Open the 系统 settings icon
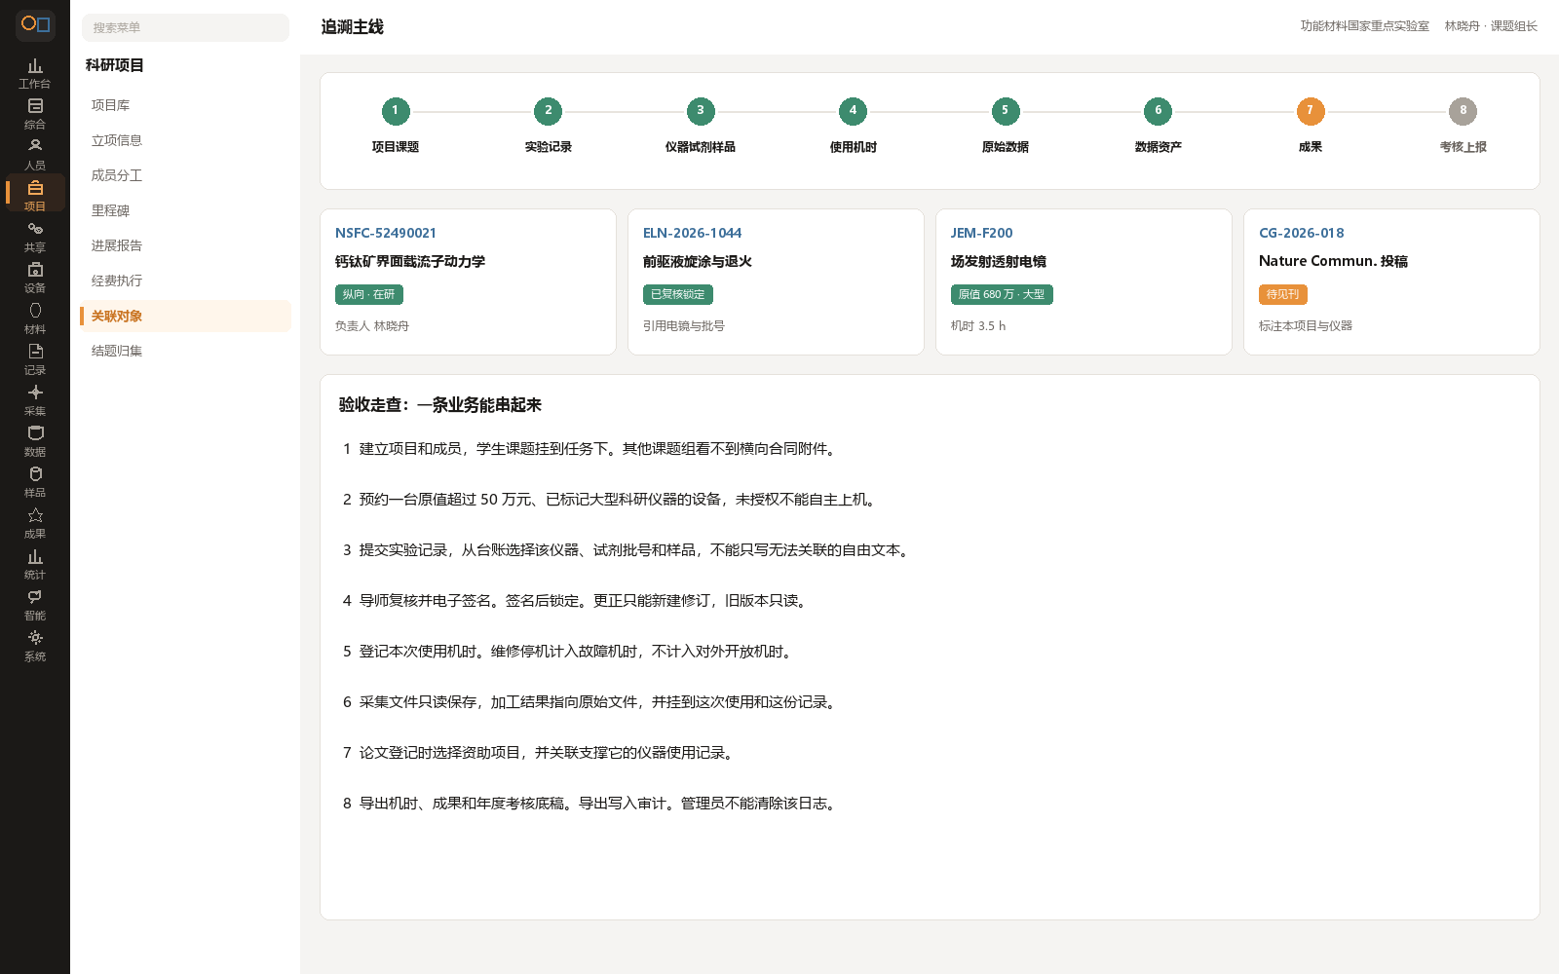The width and height of the screenshot is (1559, 974). [35, 647]
